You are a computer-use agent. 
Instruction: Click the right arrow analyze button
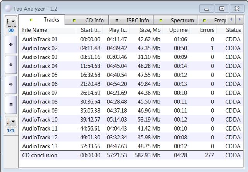(10, 84)
